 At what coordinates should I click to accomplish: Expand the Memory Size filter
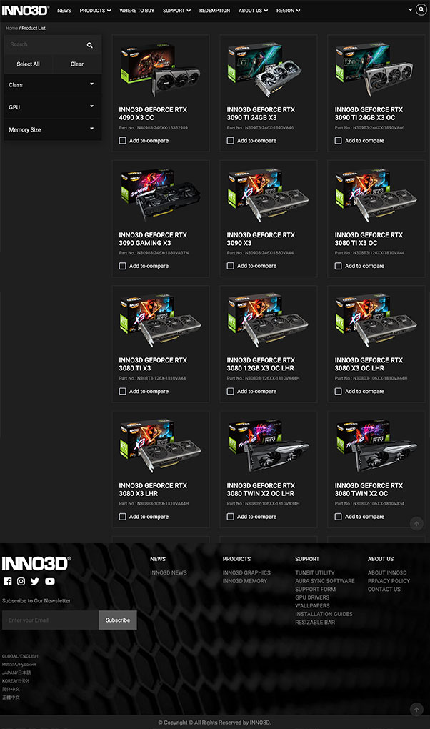point(53,129)
